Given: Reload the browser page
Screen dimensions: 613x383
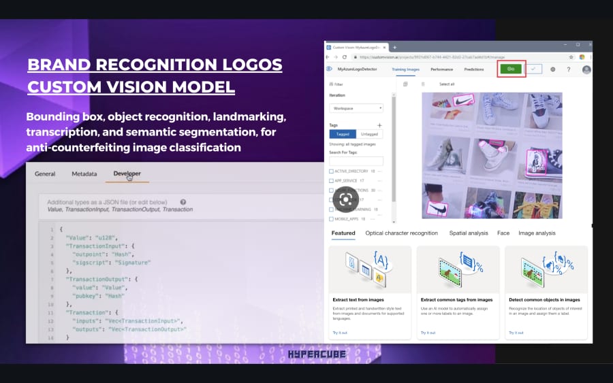Looking at the screenshot, I should tap(345, 57).
